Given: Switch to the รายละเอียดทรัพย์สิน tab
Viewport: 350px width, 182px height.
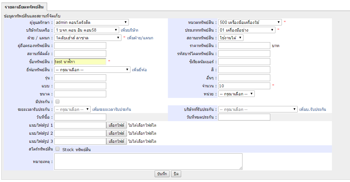Looking at the screenshot, I should coord(24,7).
